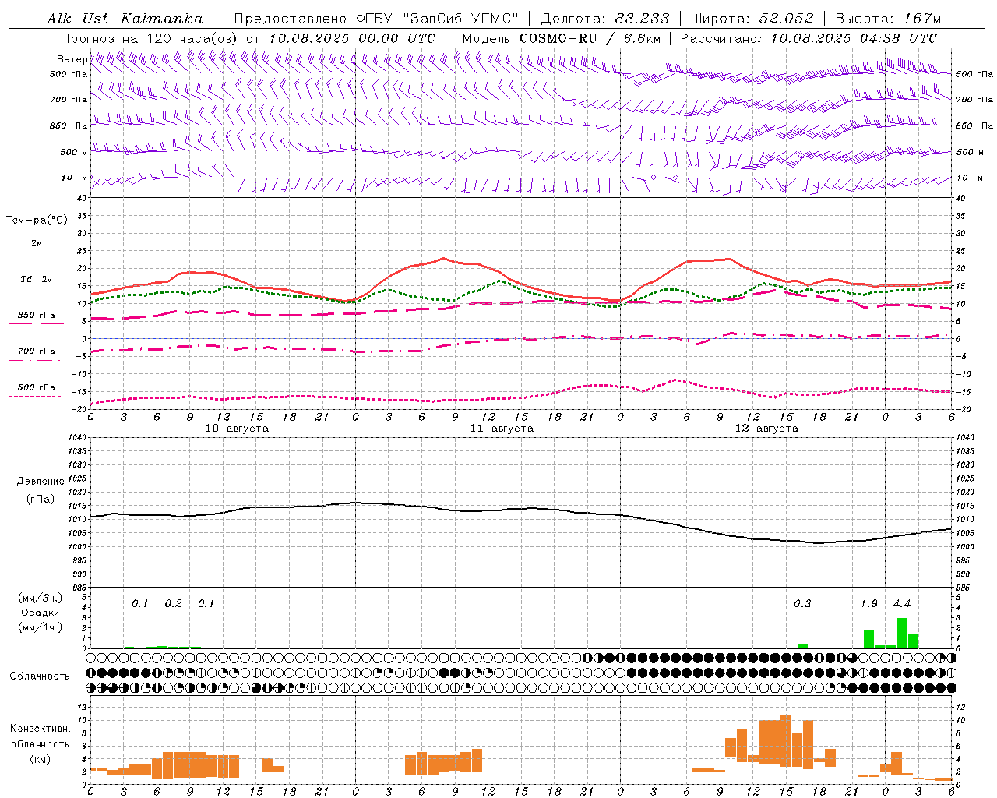Select the Облачность cloud cover label
Image resolution: width=997 pixels, height=798 pixels.
pyautogui.click(x=40, y=676)
